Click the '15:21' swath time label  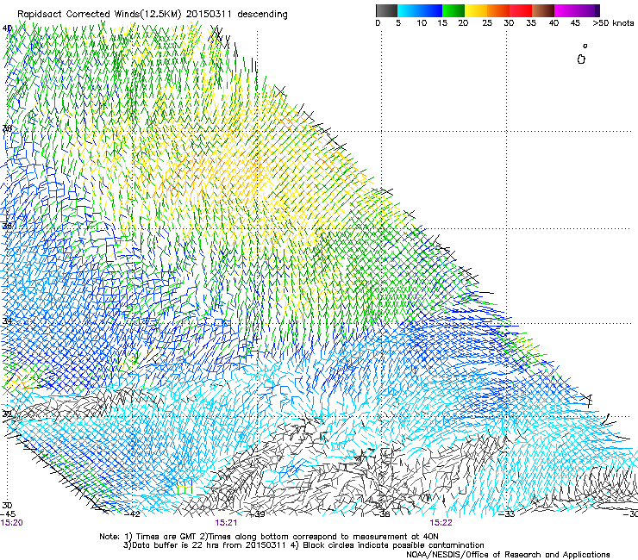226,523
